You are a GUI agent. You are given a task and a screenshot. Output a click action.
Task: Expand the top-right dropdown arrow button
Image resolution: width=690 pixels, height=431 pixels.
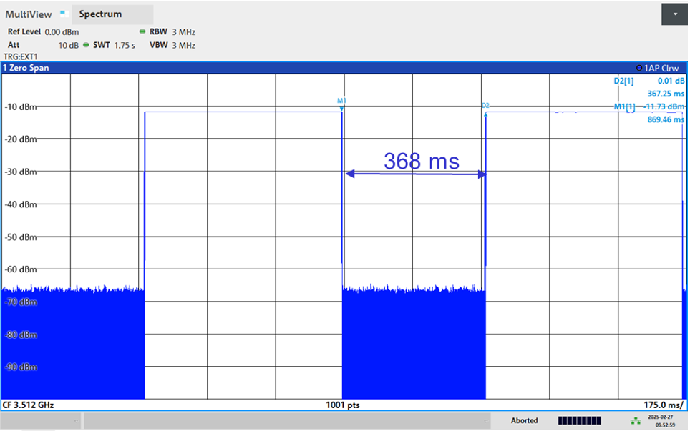click(675, 14)
